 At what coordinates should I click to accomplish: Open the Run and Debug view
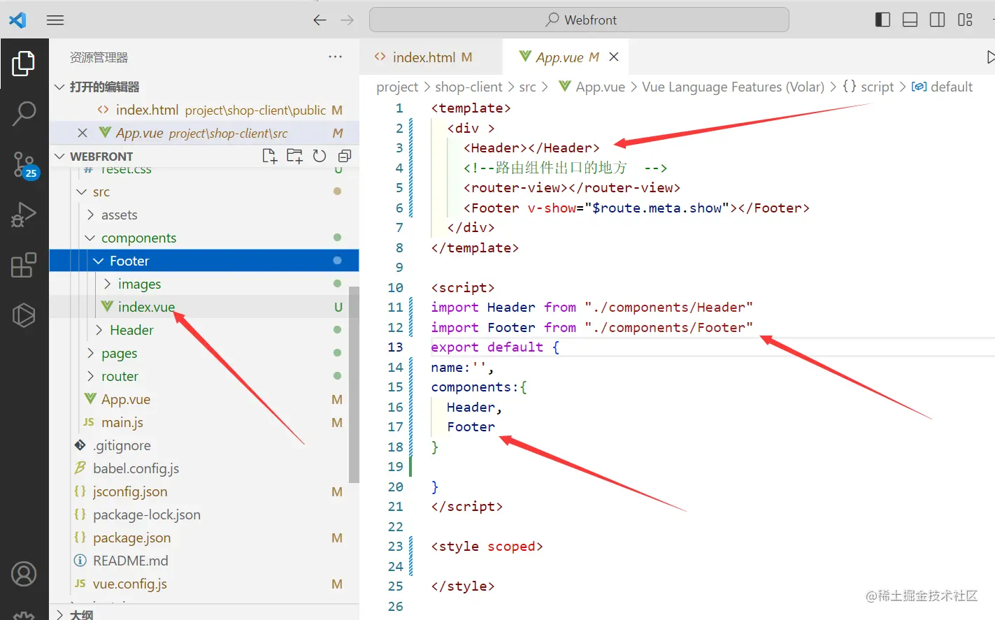tap(24, 215)
